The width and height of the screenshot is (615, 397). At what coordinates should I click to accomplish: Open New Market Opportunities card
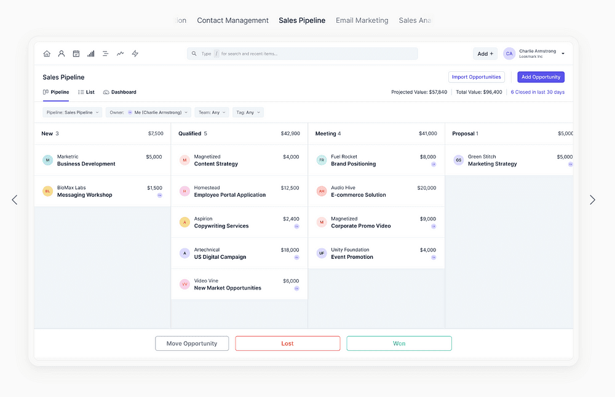coord(239,284)
